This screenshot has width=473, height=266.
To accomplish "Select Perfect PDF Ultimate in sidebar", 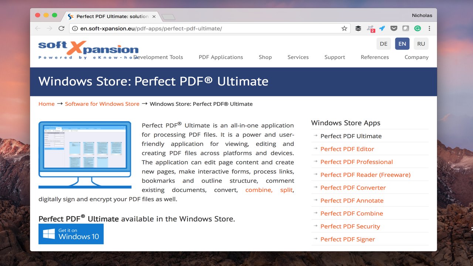I will pyautogui.click(x=351, y=136).
